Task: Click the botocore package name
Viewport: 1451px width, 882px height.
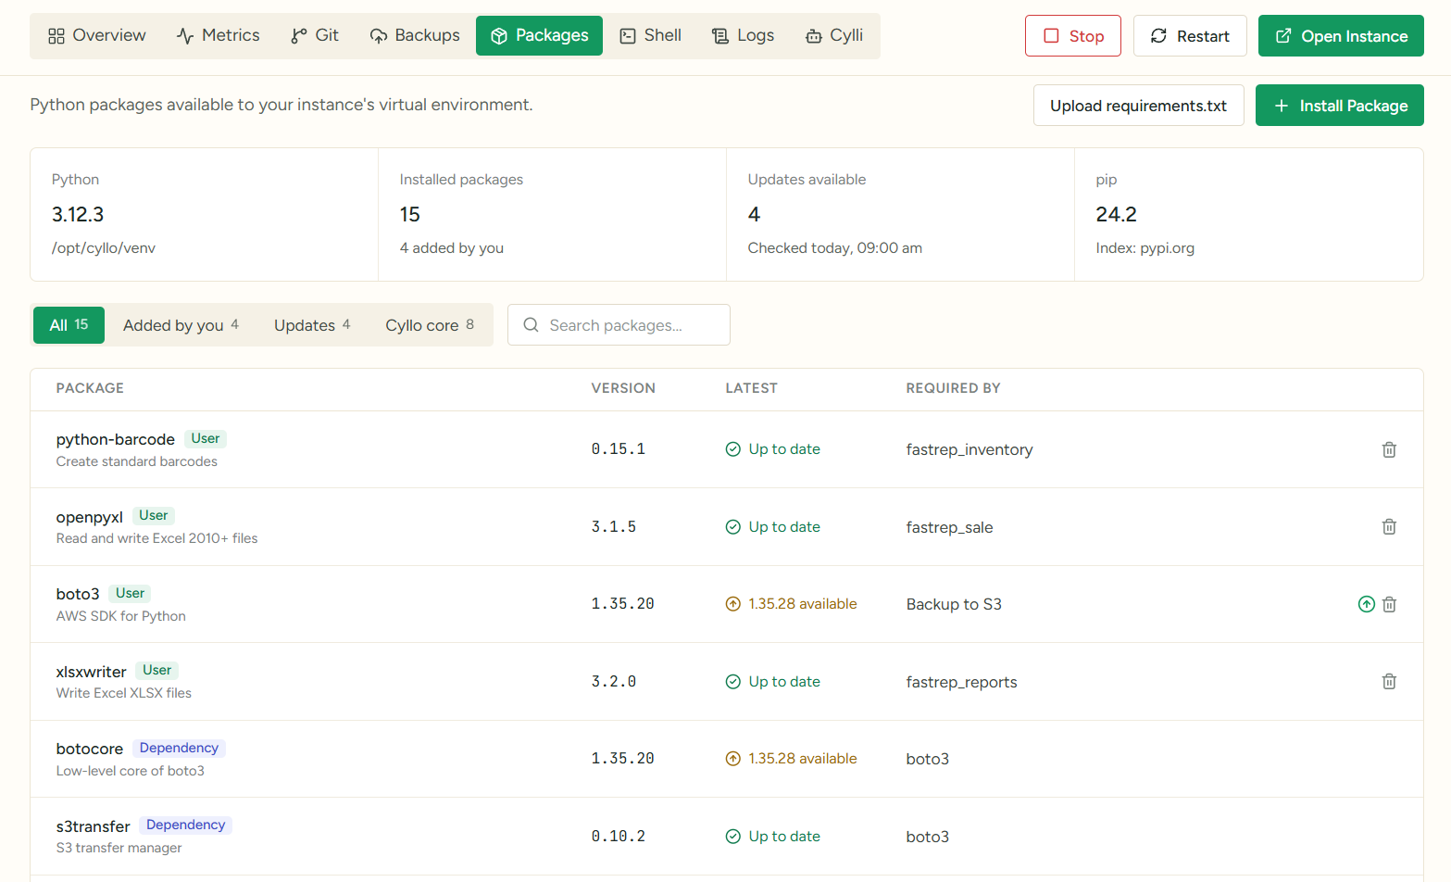Action: point(90,749)
